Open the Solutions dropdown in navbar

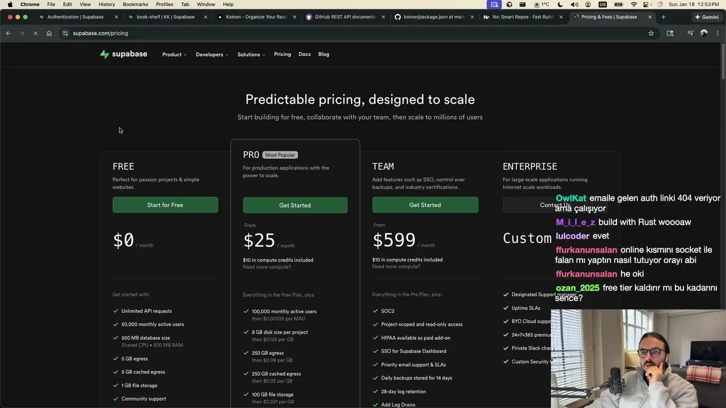(251, 54)
